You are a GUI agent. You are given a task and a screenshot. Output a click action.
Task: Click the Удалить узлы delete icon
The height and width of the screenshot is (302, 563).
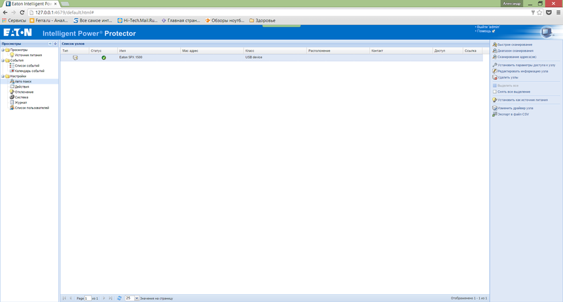494,77
